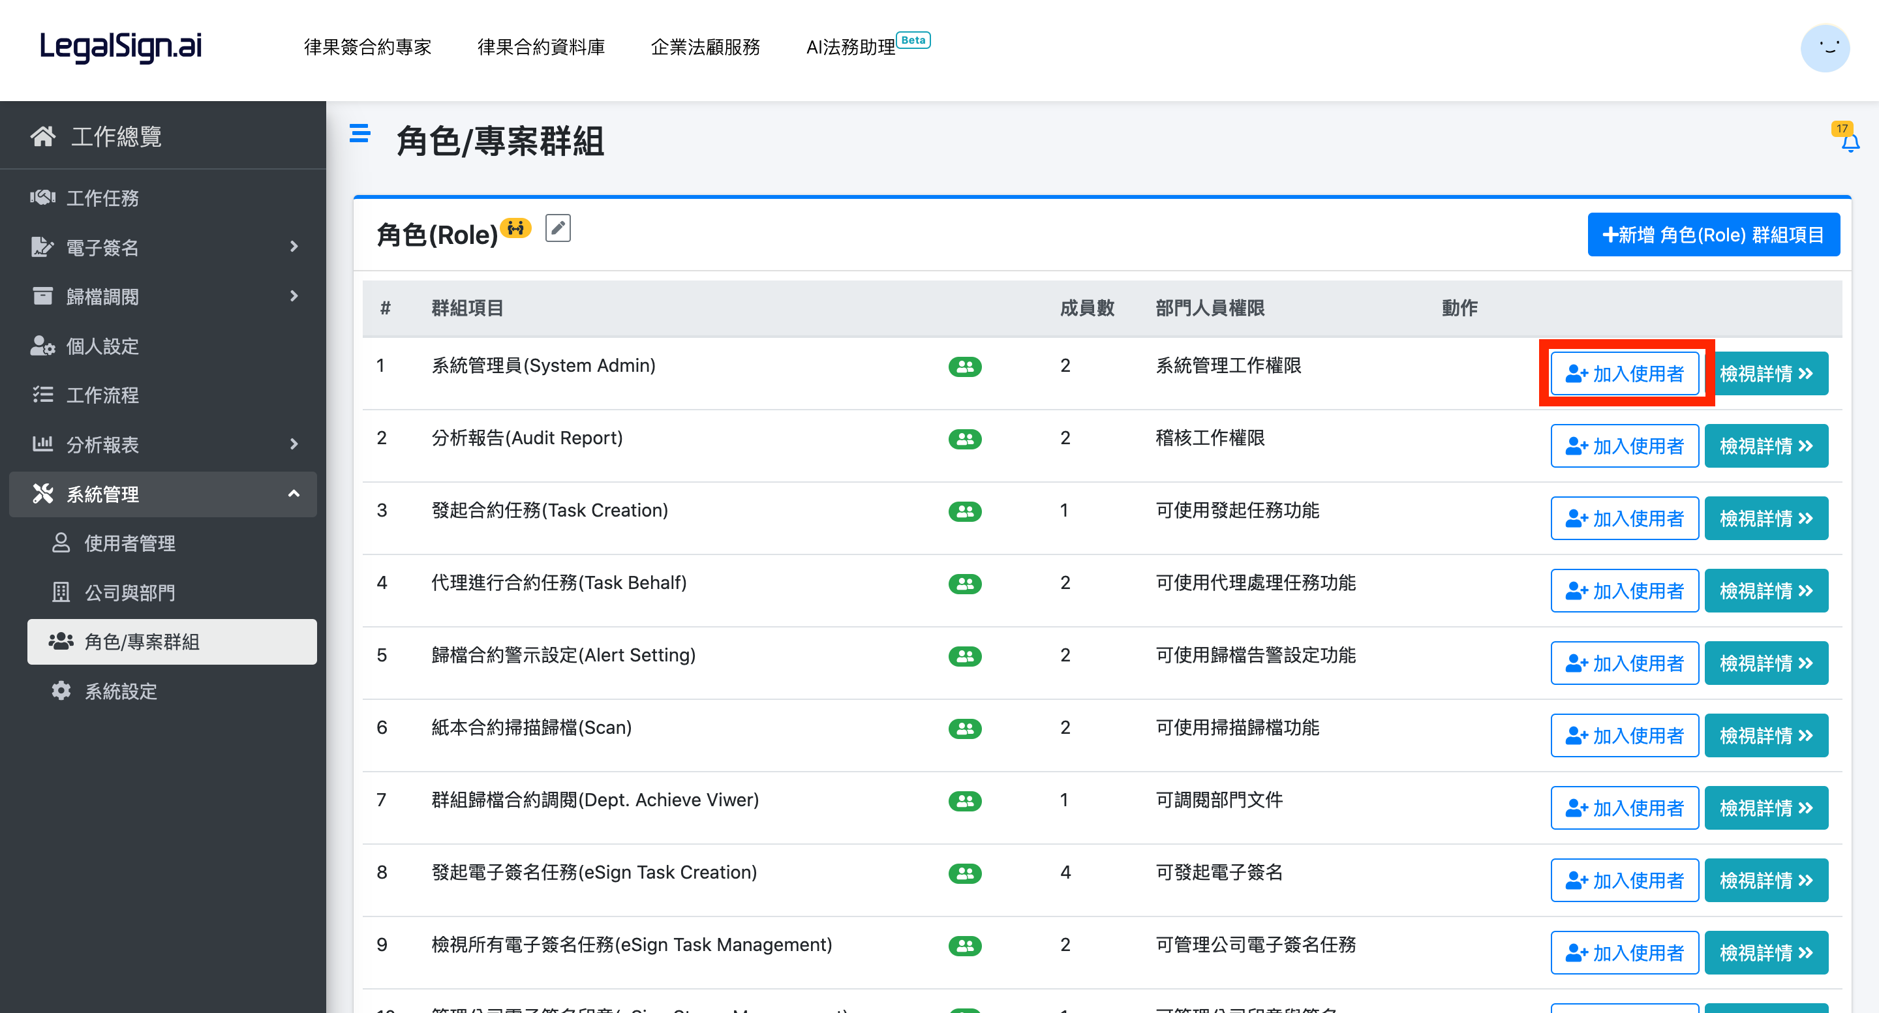Screen dimensions: 1879x1013
Task: Click the archive box icon beside 歸檔調閱
Action: (x=42, y=296)
